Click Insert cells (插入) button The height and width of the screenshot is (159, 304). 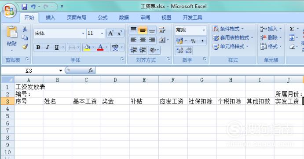(271, 29)
